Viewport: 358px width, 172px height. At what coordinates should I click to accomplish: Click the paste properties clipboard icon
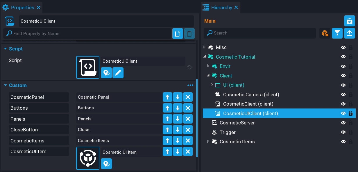click(x=189, y=34)
